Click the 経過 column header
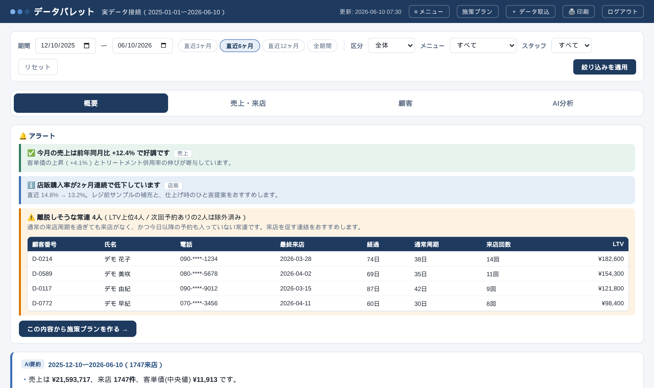This screenshot has height=388, width=654. coord(373,245)
